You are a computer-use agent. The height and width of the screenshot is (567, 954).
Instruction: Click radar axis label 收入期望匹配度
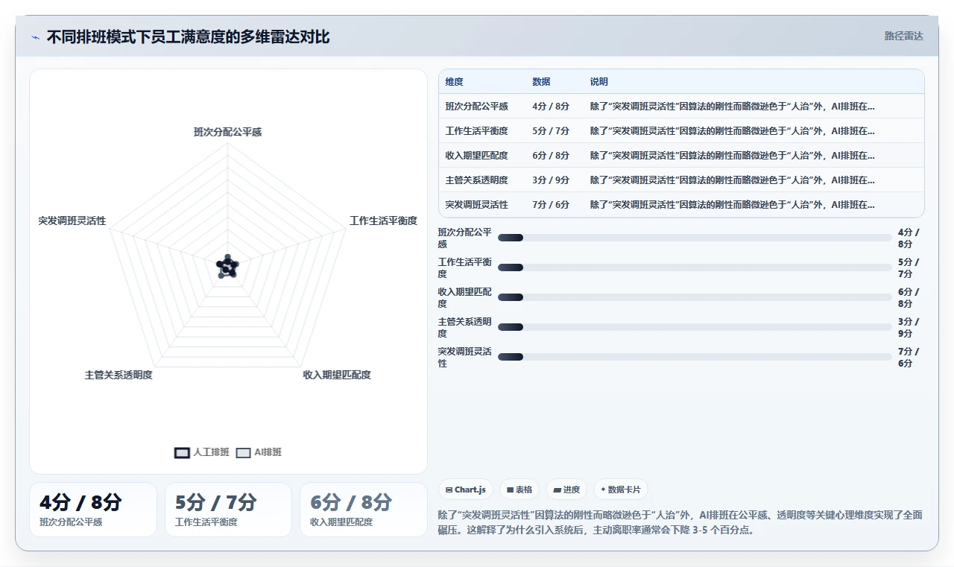click(x=337, y=375)
